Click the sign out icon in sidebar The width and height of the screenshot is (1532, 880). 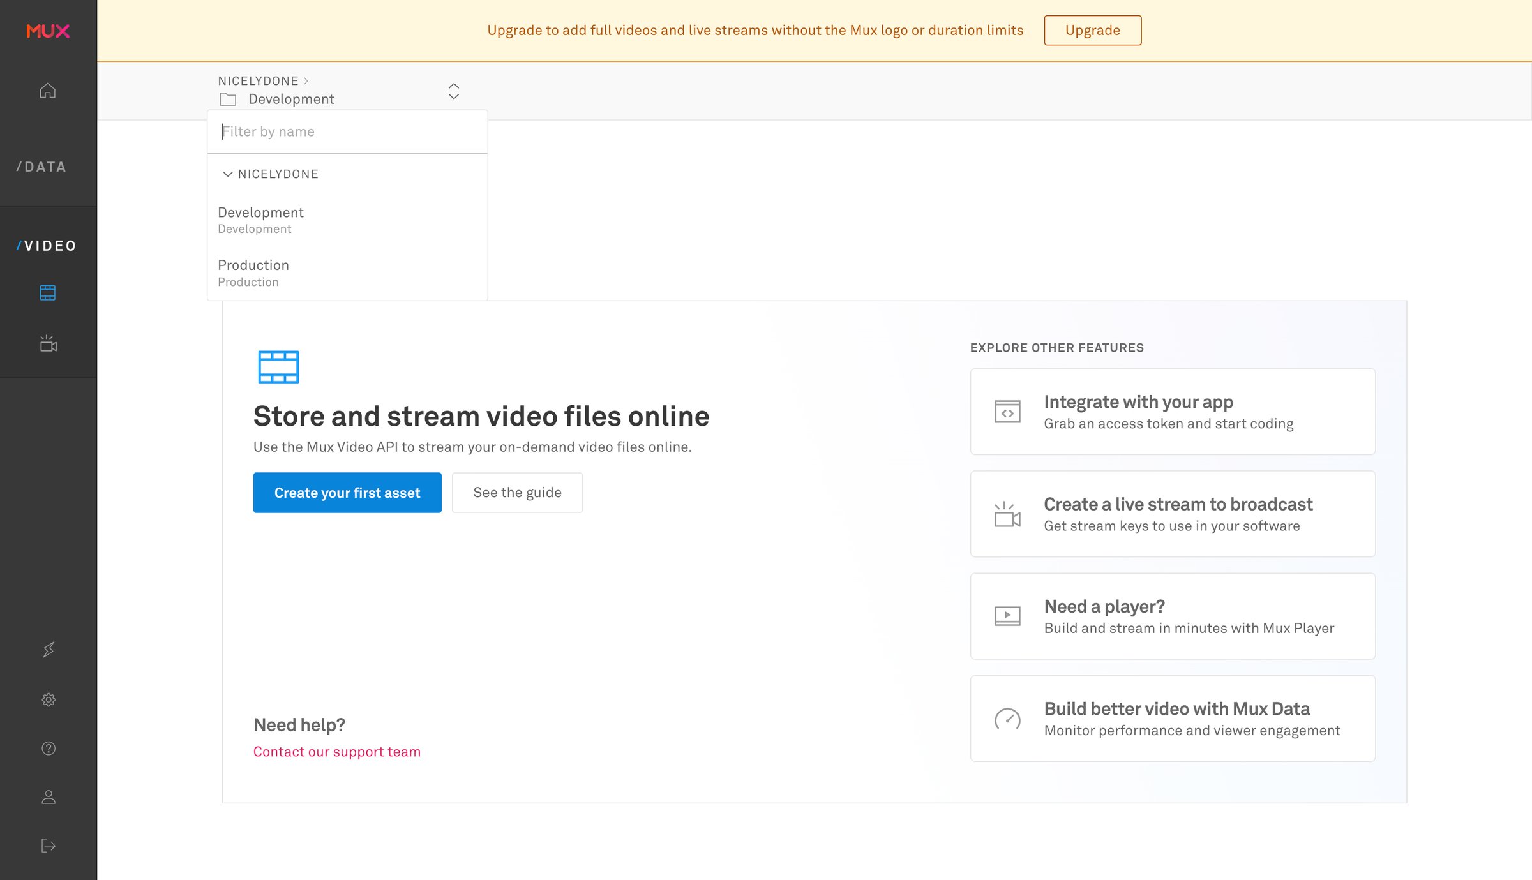coord(48,846)
